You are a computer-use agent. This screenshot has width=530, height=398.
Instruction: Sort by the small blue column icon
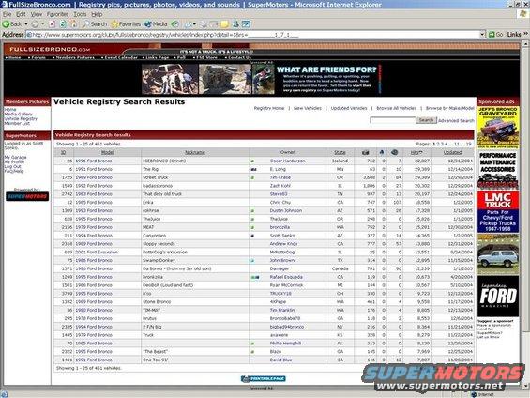[382, 152]
